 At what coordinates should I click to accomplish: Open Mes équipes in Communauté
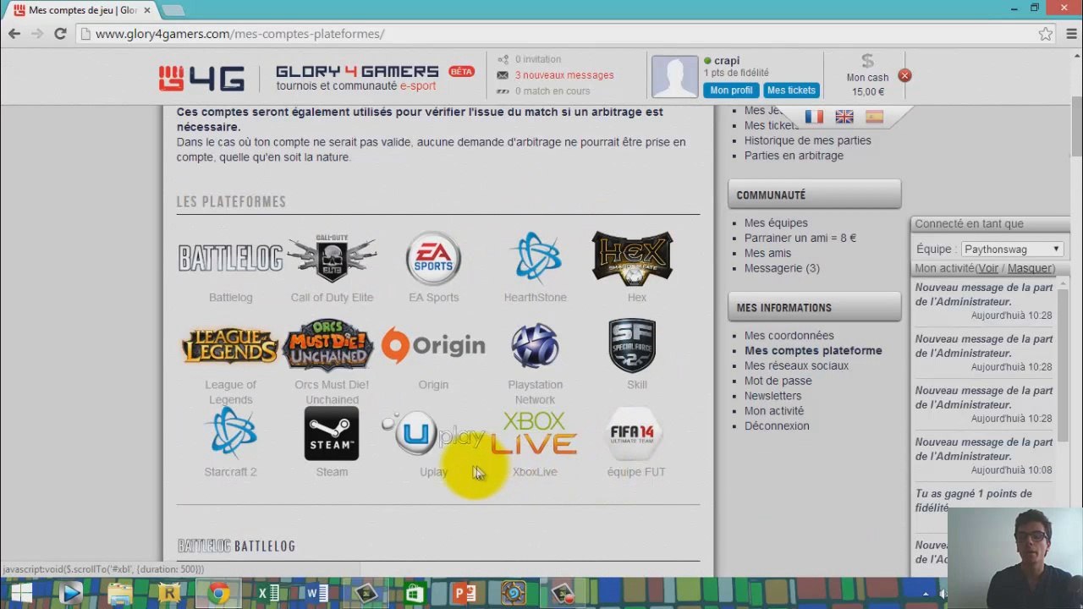coord(776,223)
